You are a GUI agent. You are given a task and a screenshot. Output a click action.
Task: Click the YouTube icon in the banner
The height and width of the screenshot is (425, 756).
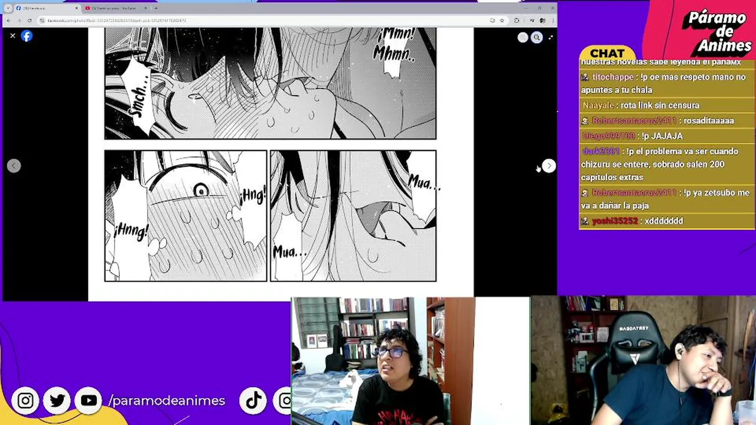[x=89, y=401]
